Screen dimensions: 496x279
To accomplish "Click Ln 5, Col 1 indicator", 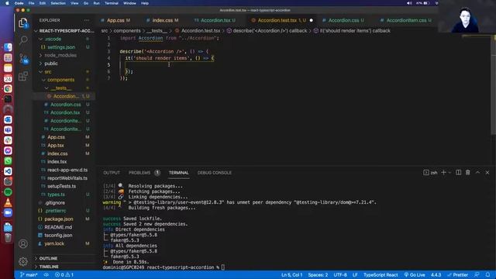I will pyautogui.click(x=291, y=274).
